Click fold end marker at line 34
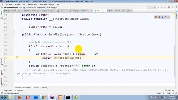The image size is (178, 100). (x=14, y=77)
